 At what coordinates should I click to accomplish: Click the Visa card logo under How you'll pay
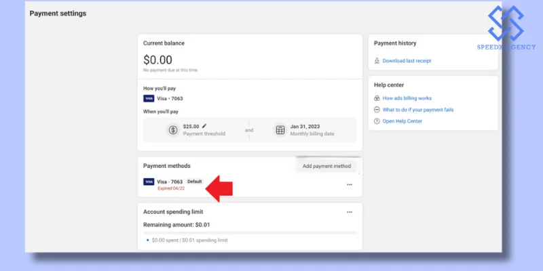(149, 98)
